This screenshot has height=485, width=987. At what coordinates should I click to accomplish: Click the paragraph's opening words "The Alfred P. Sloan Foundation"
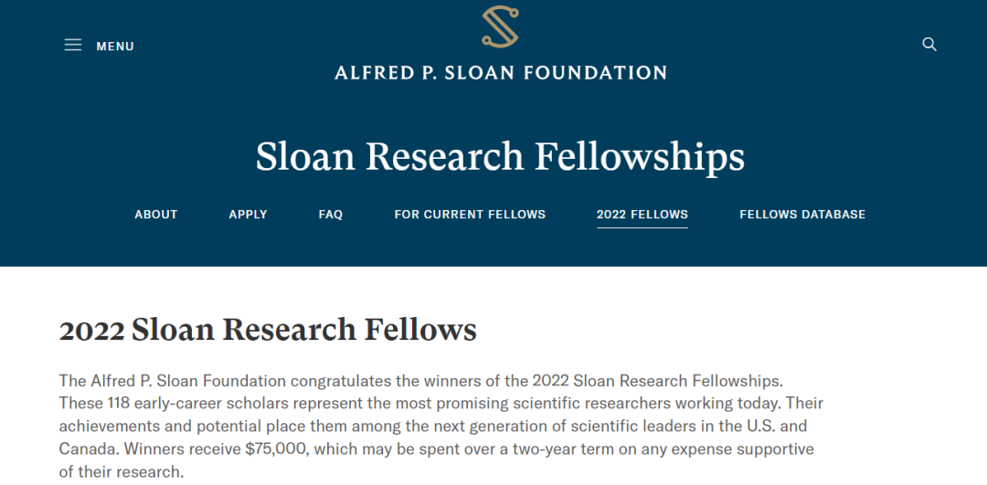[173, 380]
